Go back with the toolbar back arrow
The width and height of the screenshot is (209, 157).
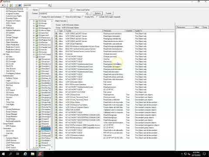pos(3,5)
